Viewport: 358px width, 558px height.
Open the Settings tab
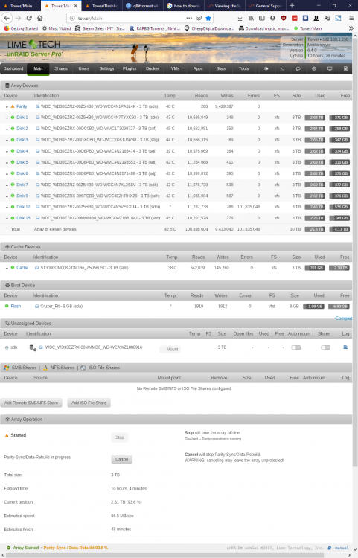106,68
